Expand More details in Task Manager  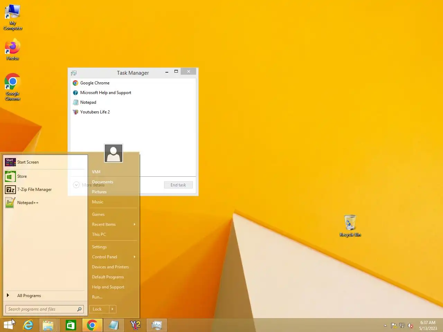coord(89,185)
